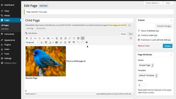This screenshot has height=99, width=176.
Task: Edit the Visibility Public setting
Action: pos(156,35)
